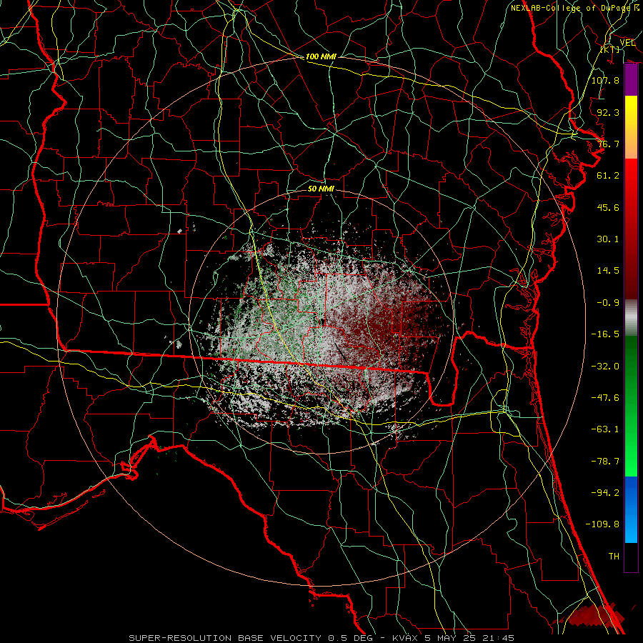Click the 'VEL' legend title
Viewport: 643px width, 643px height.
(627, 43)
